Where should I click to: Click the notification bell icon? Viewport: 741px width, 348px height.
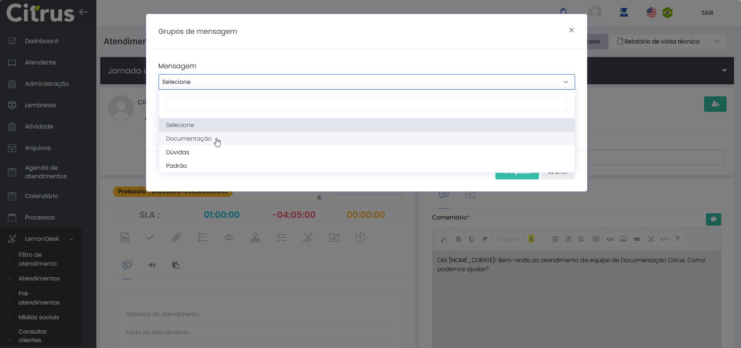point(563,12)
